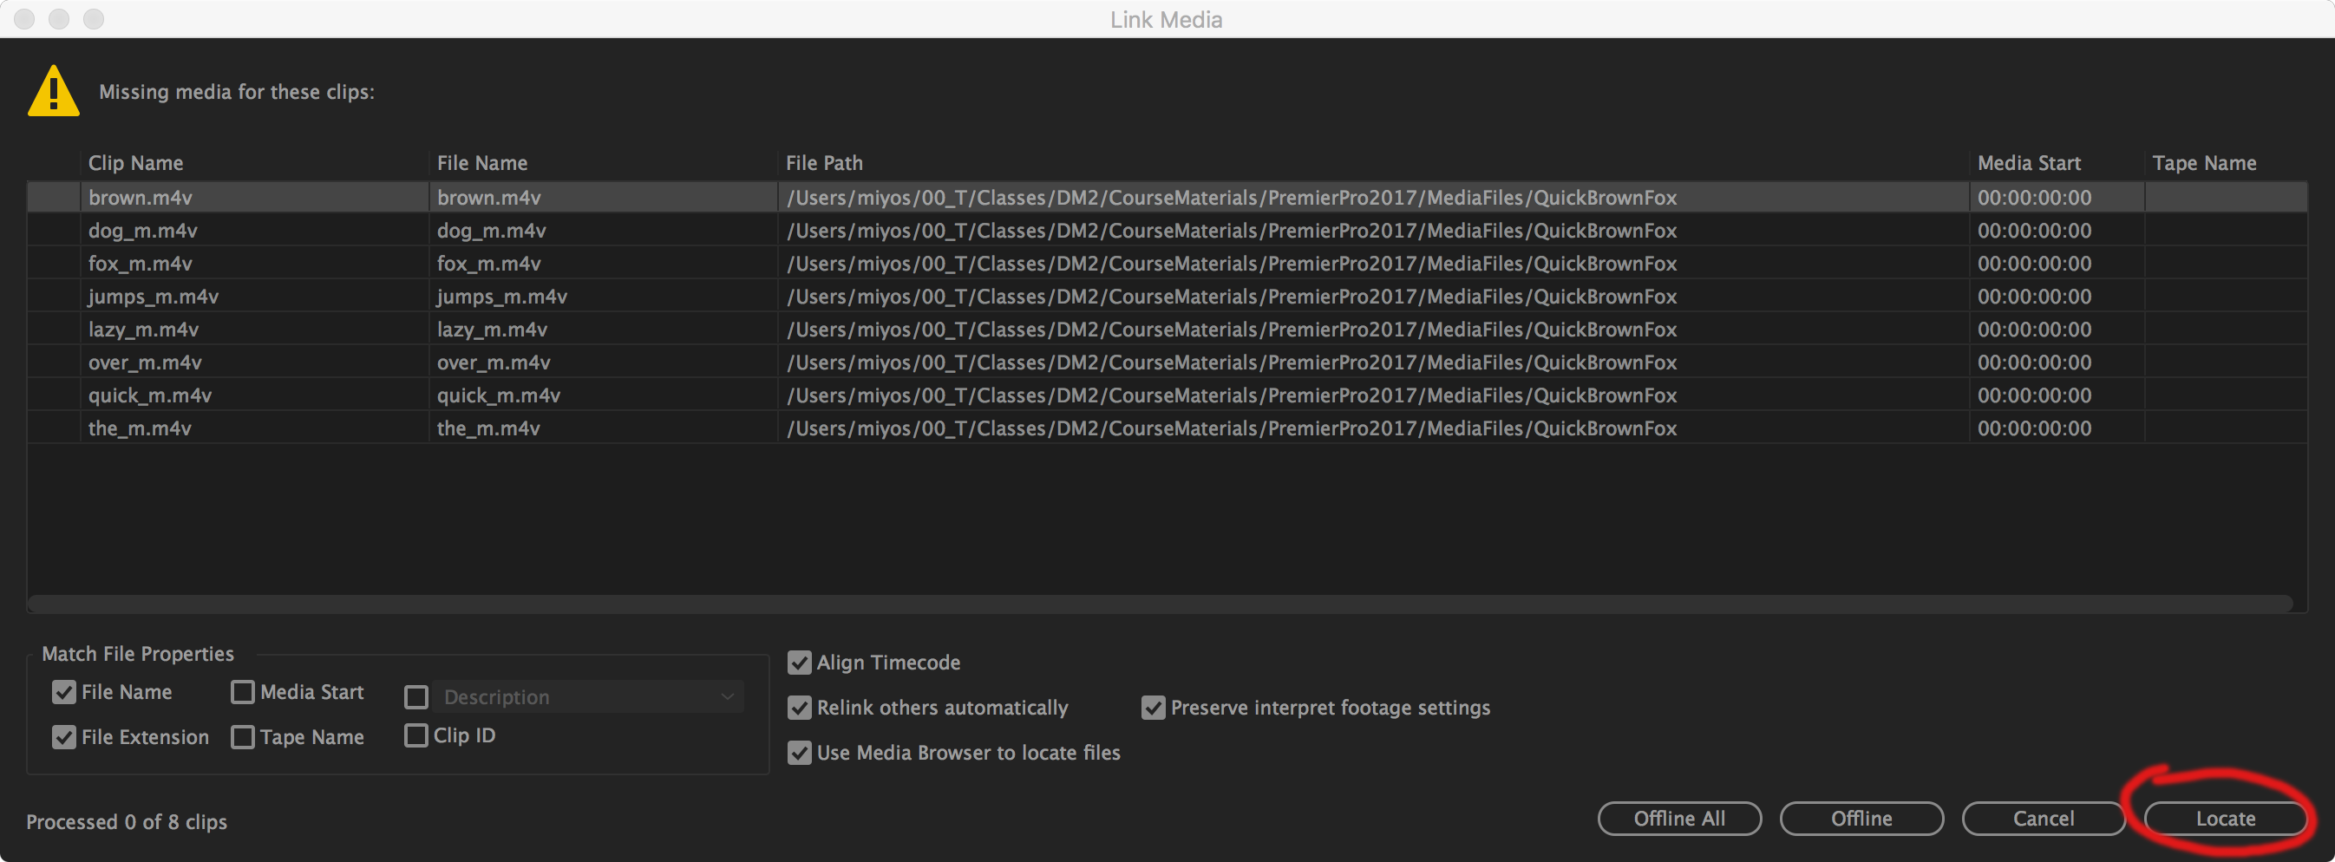Image resolution: width=2335 pixels, height=862 pixels.
Task: Enable the Media Start match checkbox
Action: click(x=243, y=693)
